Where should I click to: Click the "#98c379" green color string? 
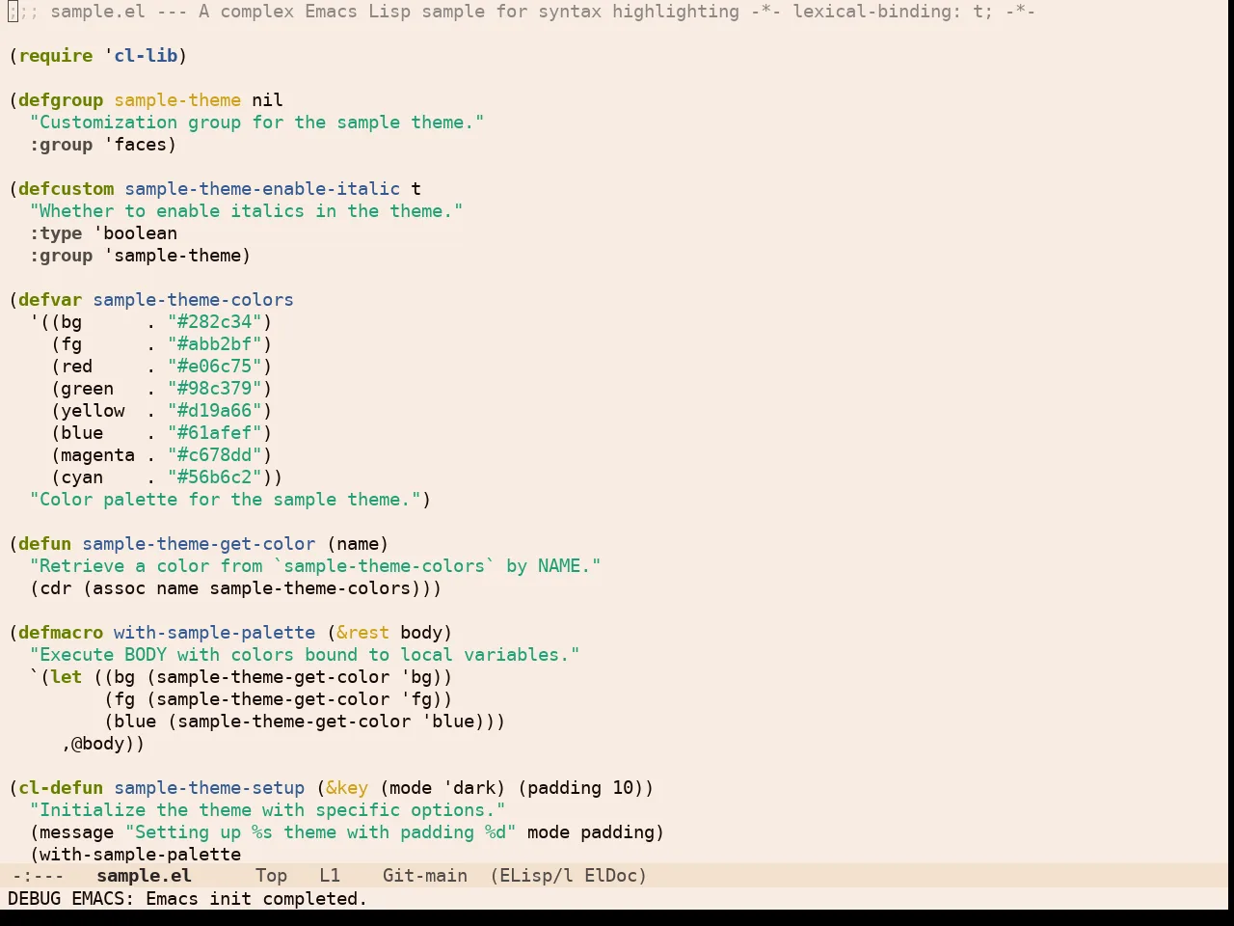coord(215,389)
